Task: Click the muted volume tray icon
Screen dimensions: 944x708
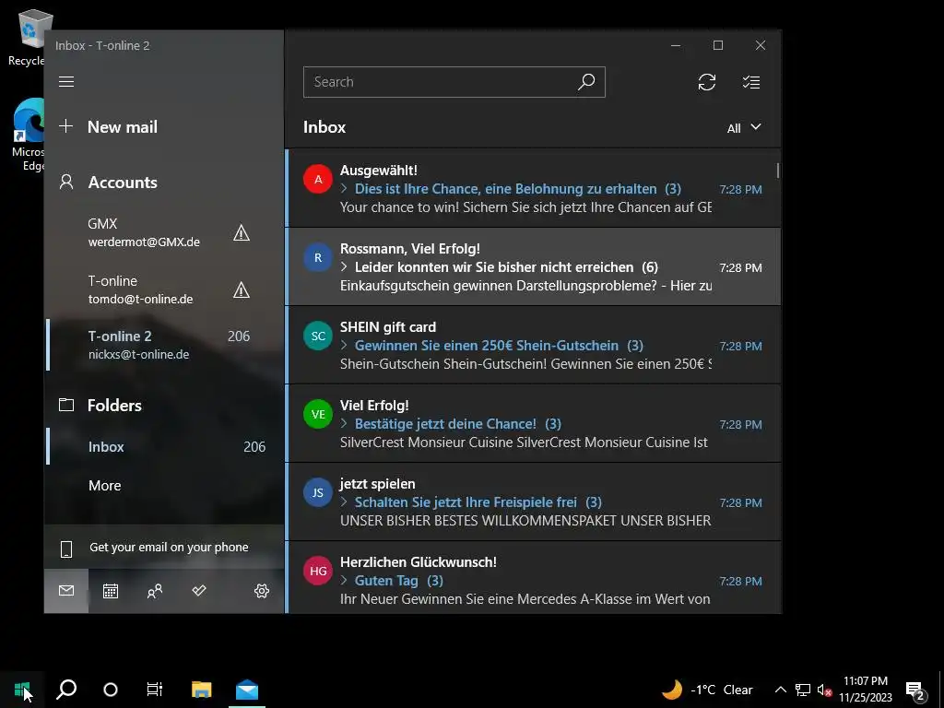Action: 824,690
